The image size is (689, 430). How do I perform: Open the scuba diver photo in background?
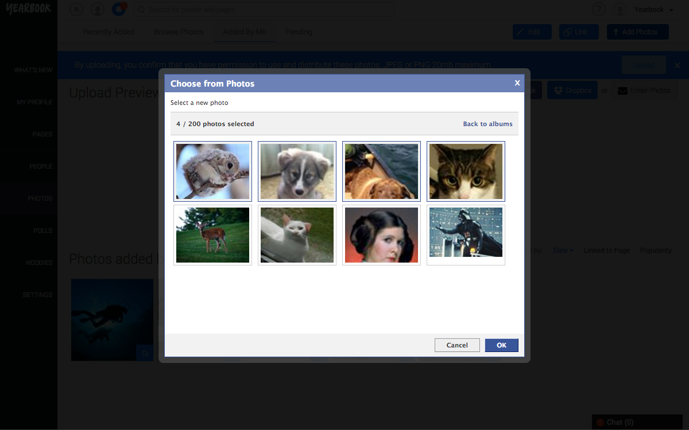tap(113, 320)
